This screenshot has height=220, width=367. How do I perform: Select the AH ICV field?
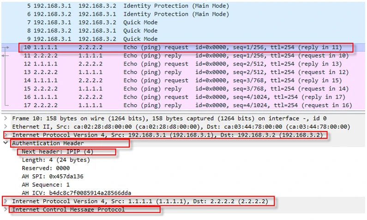pos(76,193)
